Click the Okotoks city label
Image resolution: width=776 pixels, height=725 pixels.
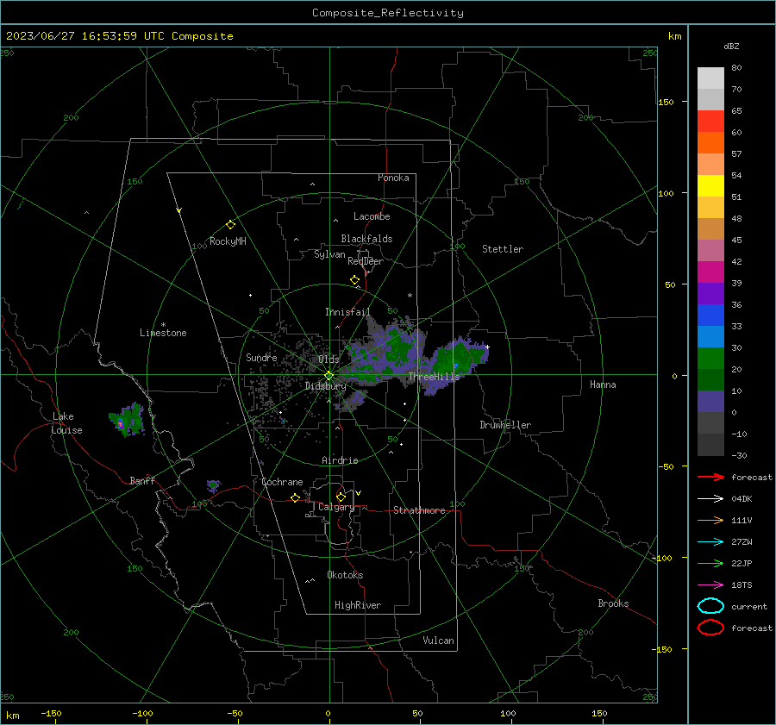[x=345, y=575]
